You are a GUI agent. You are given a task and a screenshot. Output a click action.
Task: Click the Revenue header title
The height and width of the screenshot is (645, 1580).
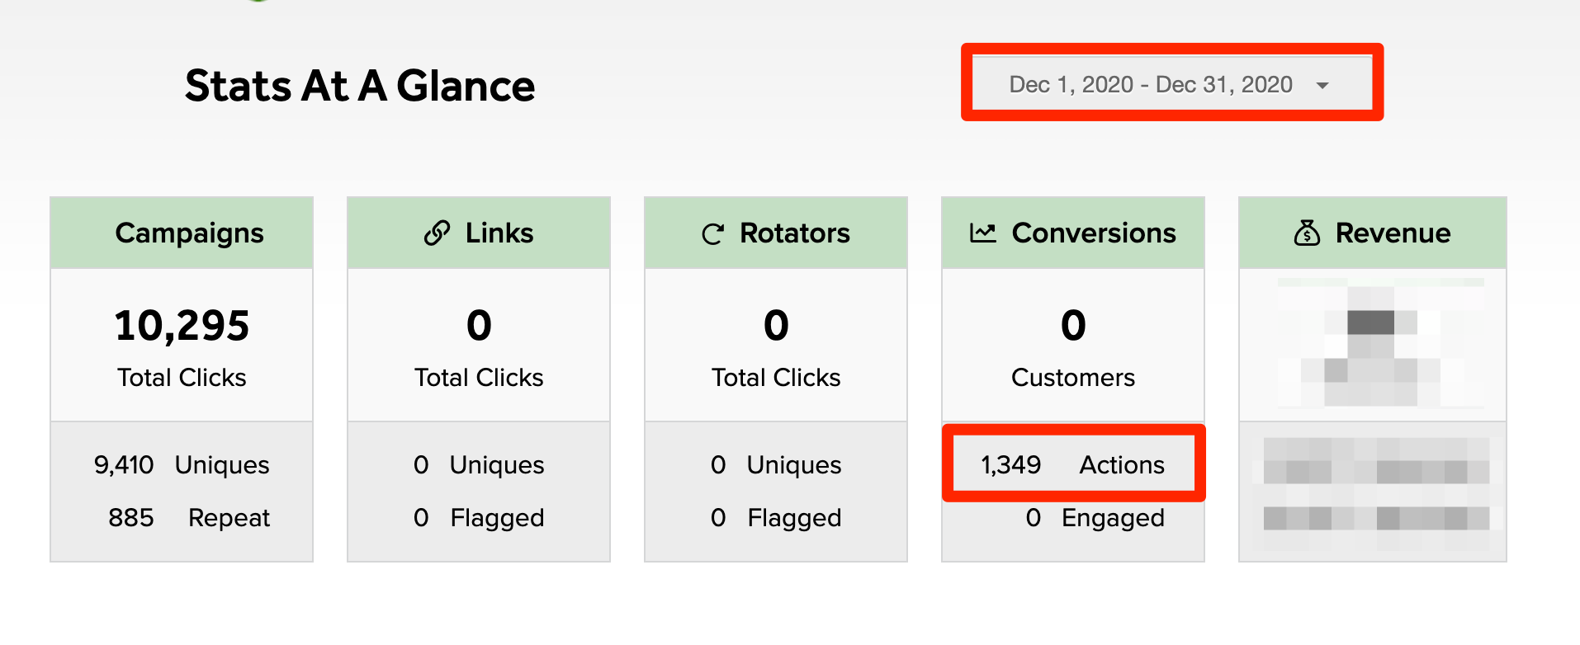(1393, 233)
